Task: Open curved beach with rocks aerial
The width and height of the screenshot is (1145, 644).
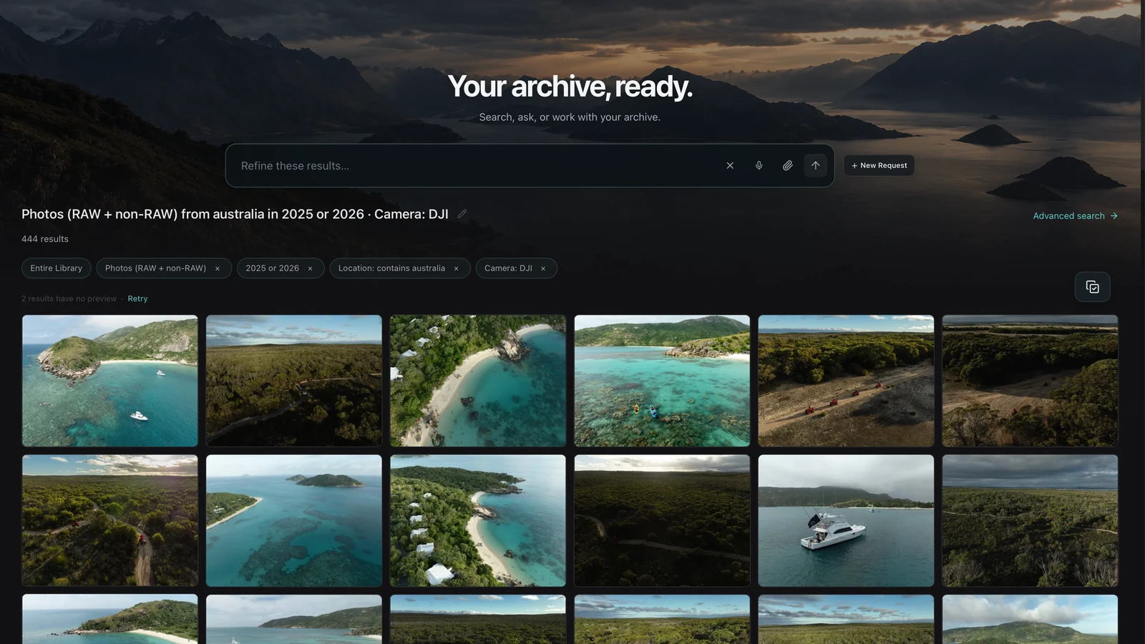Action: pyautogui.click(x=478, y=381)
